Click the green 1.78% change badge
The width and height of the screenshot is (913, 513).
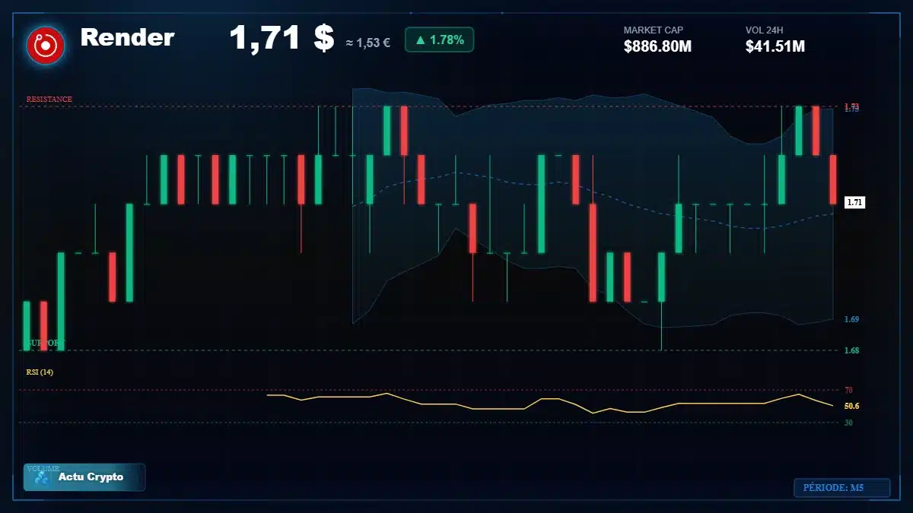439,40
